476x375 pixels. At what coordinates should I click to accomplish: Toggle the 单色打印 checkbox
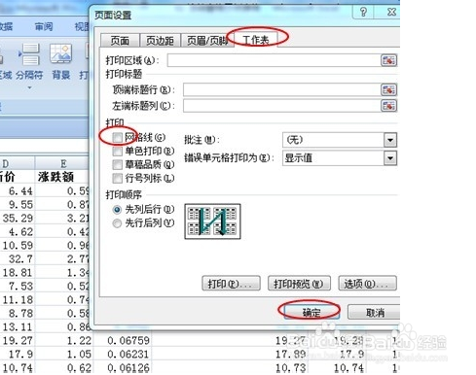coord(117,152)
